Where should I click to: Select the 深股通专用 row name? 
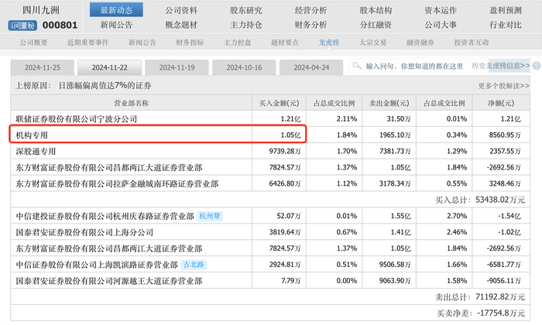click(36, 151)
